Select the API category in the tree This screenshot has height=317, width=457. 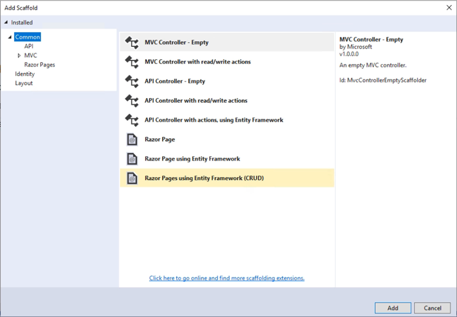point(29,46)
